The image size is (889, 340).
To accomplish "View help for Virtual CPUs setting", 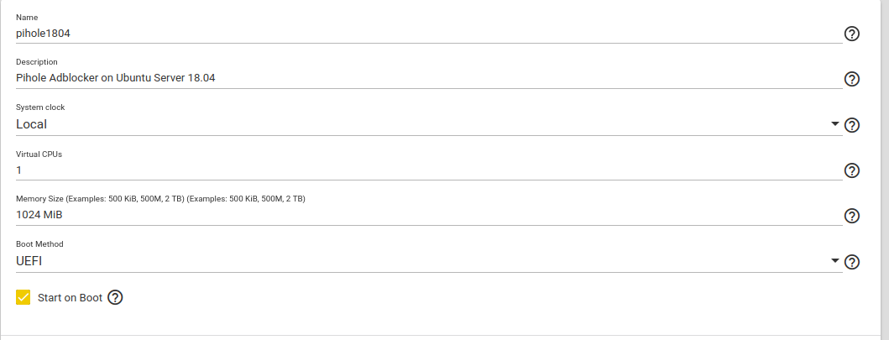I will (851, 170).
